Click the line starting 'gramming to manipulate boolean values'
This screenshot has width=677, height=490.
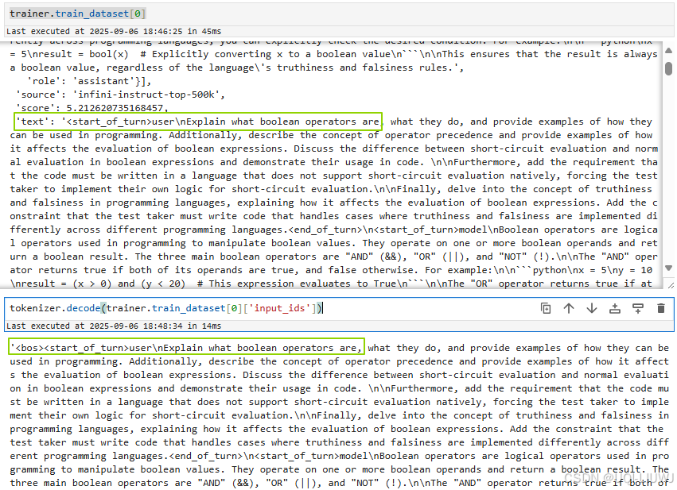340,469
